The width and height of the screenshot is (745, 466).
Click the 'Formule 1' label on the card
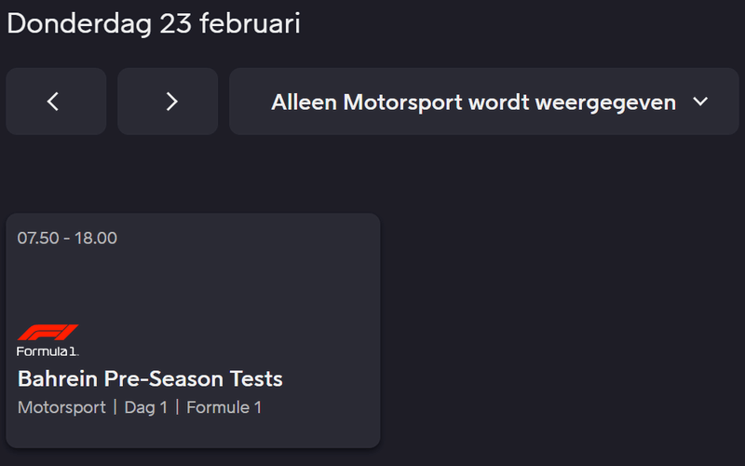224,407
